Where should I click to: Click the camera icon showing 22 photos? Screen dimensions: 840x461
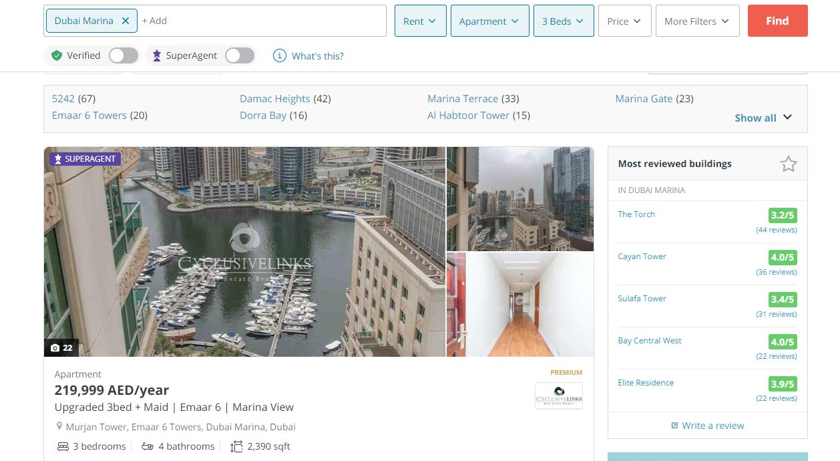tap(55, 348)
